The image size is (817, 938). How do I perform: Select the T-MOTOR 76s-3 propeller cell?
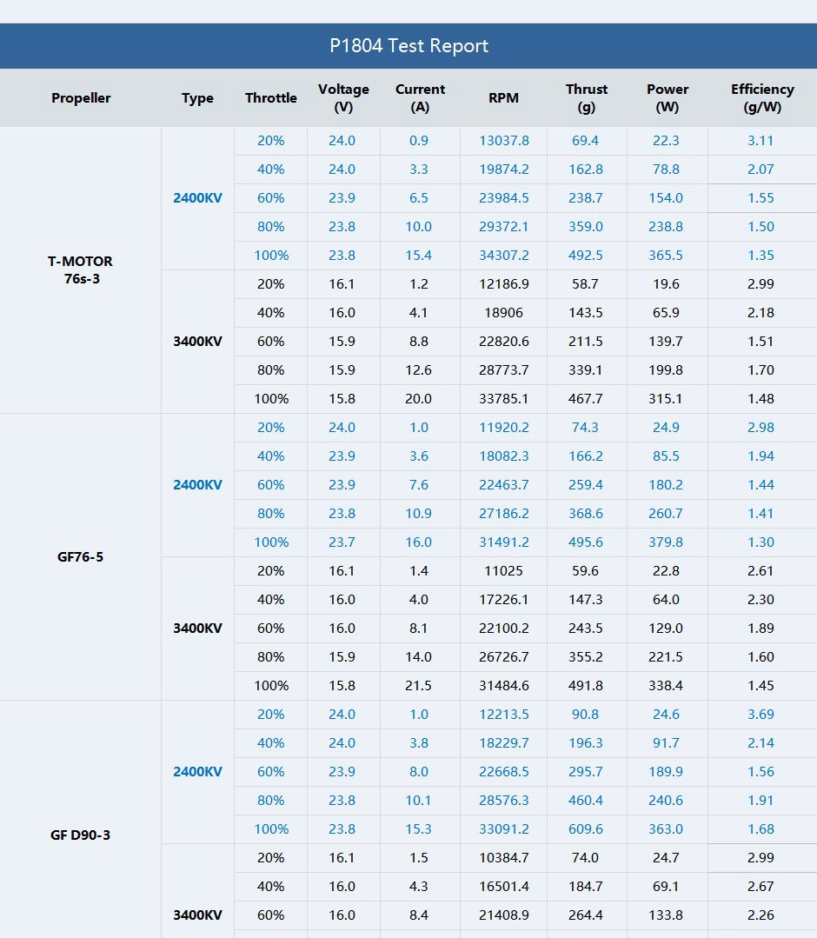pos(81,270)
